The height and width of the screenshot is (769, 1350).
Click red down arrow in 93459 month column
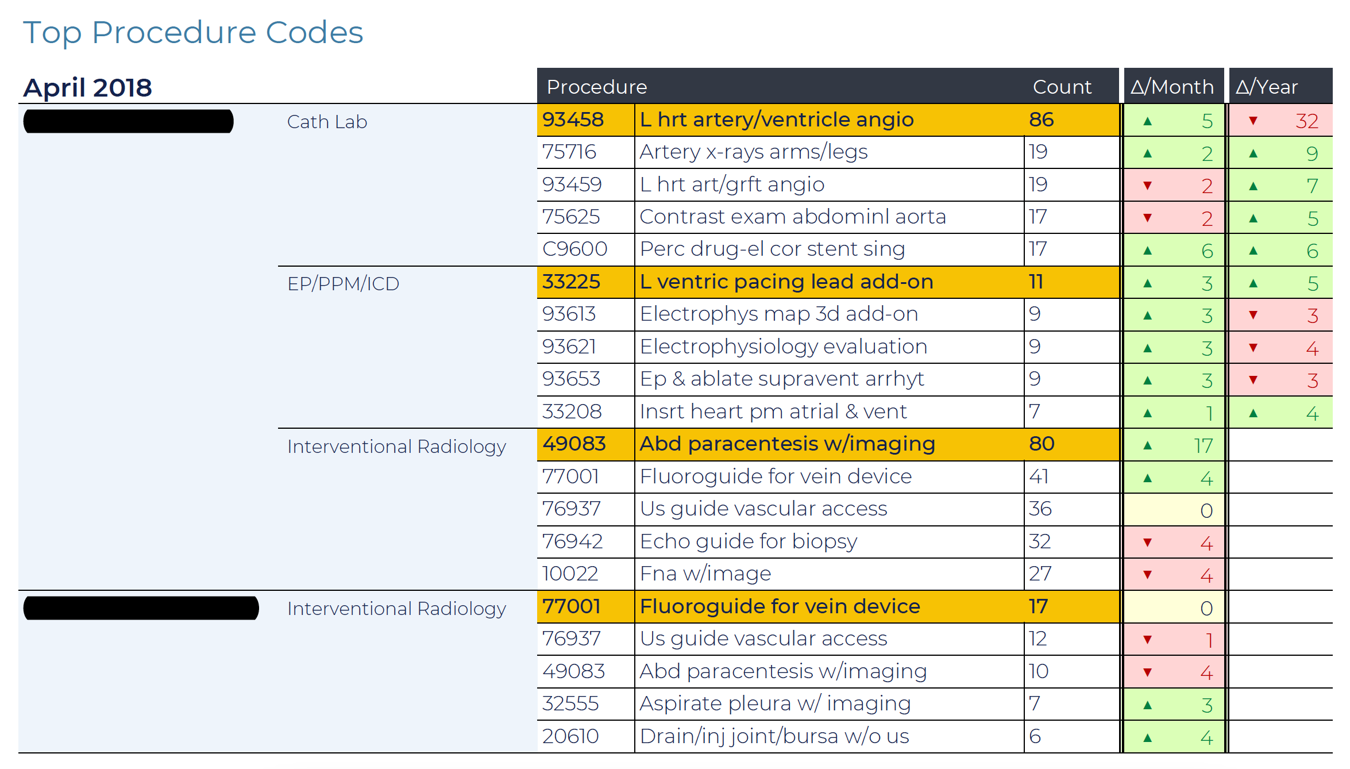pyautogui.click(x=1147, y=186)
